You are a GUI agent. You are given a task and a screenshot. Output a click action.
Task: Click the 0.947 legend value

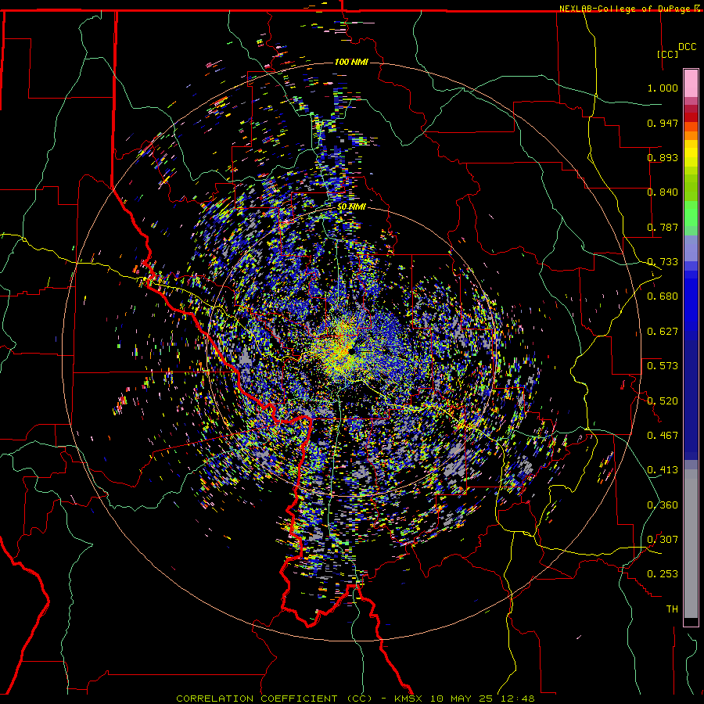(663, 123)
